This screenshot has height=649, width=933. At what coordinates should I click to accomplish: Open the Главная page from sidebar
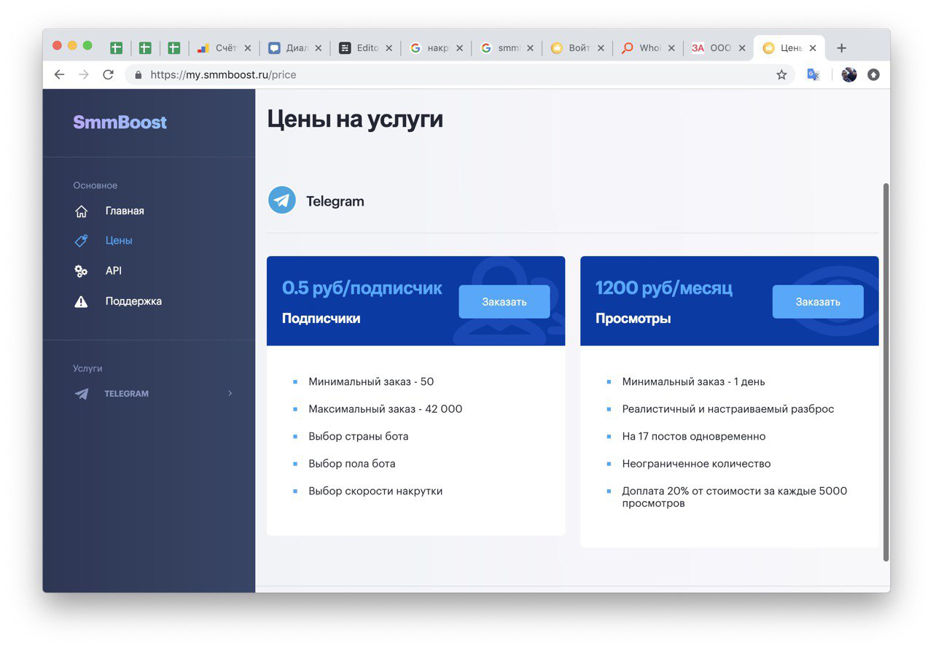point(125,211)
